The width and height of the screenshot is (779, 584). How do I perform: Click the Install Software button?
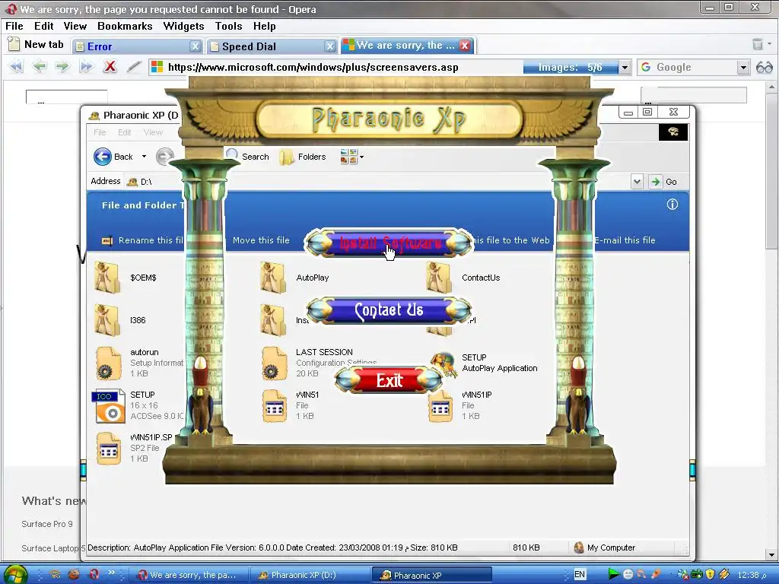tap(389, 243)
